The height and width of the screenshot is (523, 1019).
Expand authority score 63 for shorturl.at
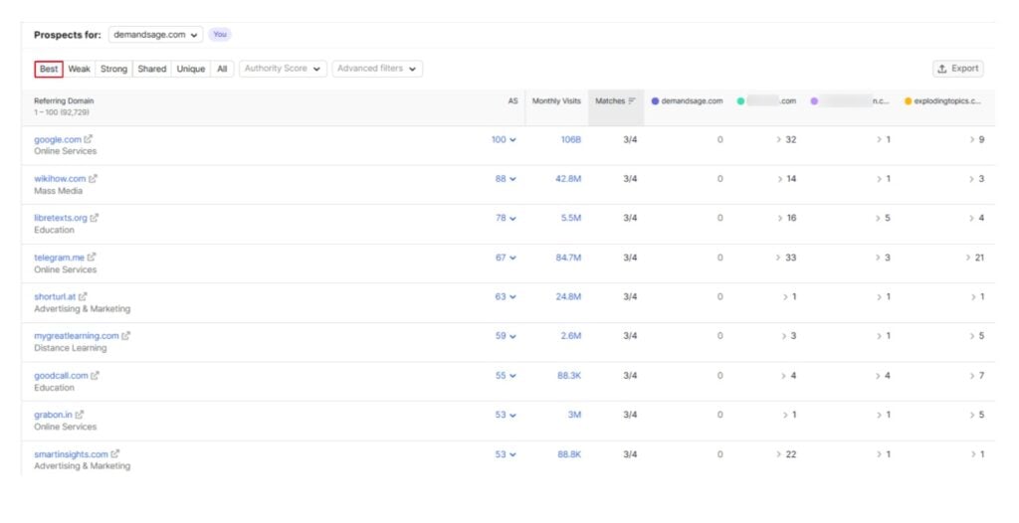[x=506, y=296]
